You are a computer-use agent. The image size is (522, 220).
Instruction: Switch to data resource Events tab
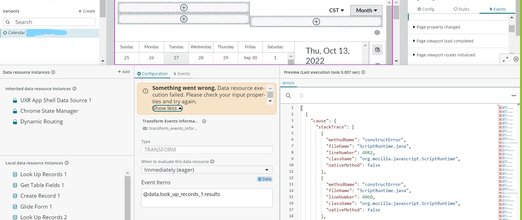[x=181, y=74]
